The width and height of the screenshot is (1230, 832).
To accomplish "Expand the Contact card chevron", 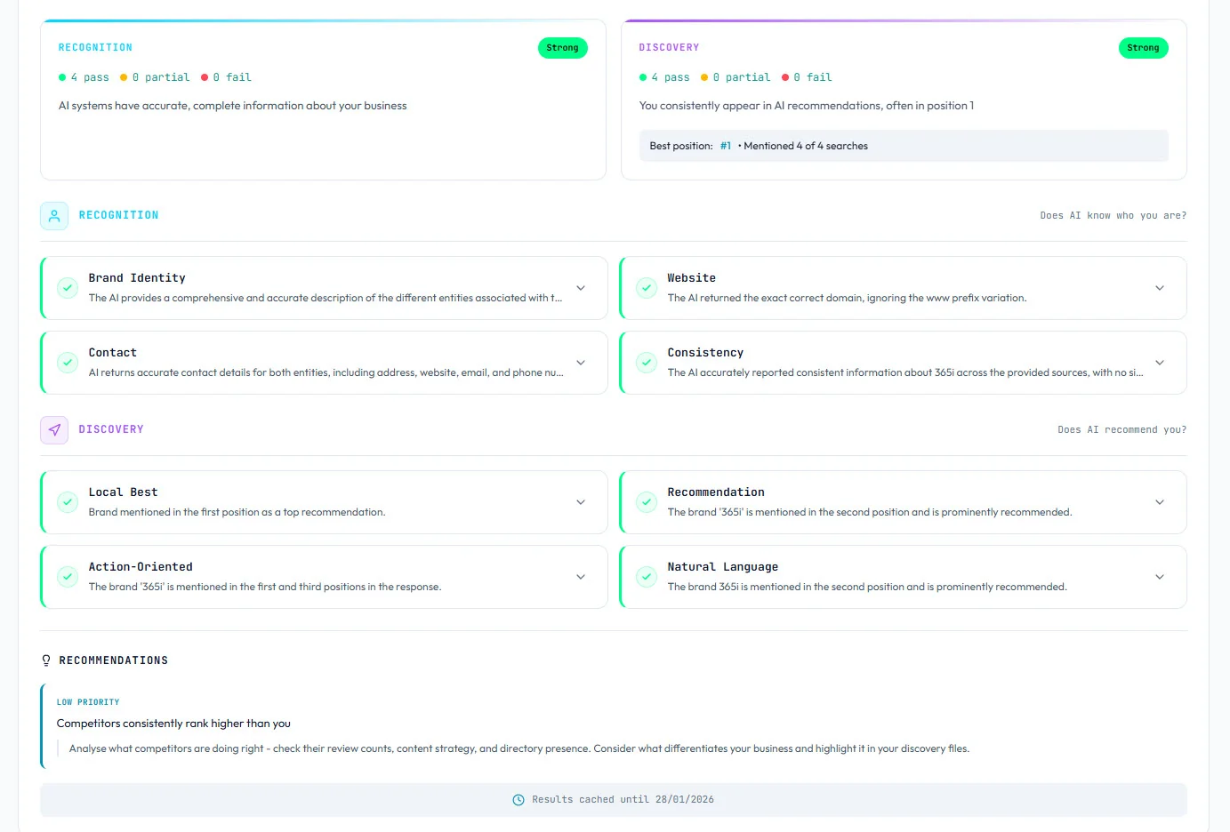I will [x=581, y=363].
